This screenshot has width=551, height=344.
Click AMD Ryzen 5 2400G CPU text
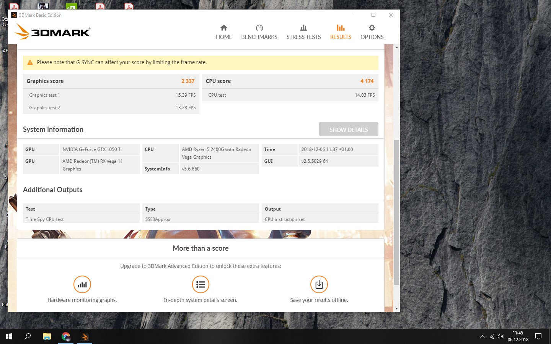[217, 153]
